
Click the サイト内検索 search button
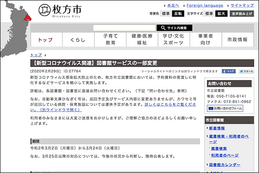click(x=177, y=28)
